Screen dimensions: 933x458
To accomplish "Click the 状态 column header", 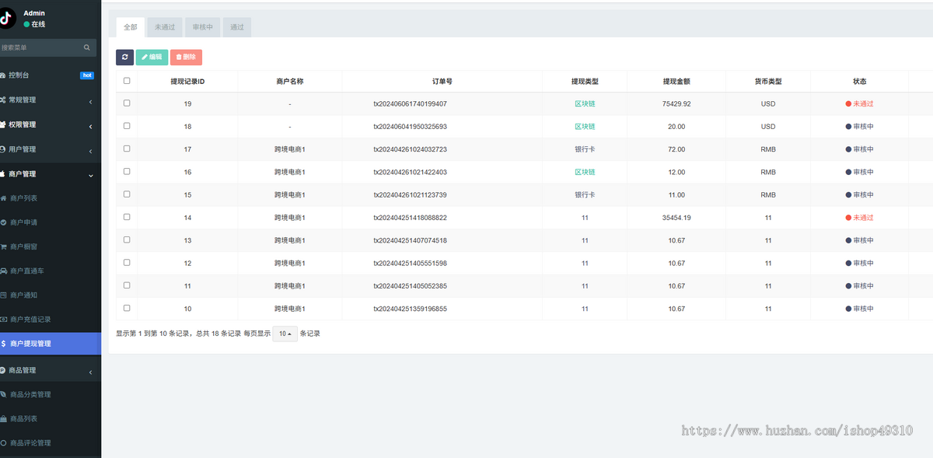I will tap(859, 81).
